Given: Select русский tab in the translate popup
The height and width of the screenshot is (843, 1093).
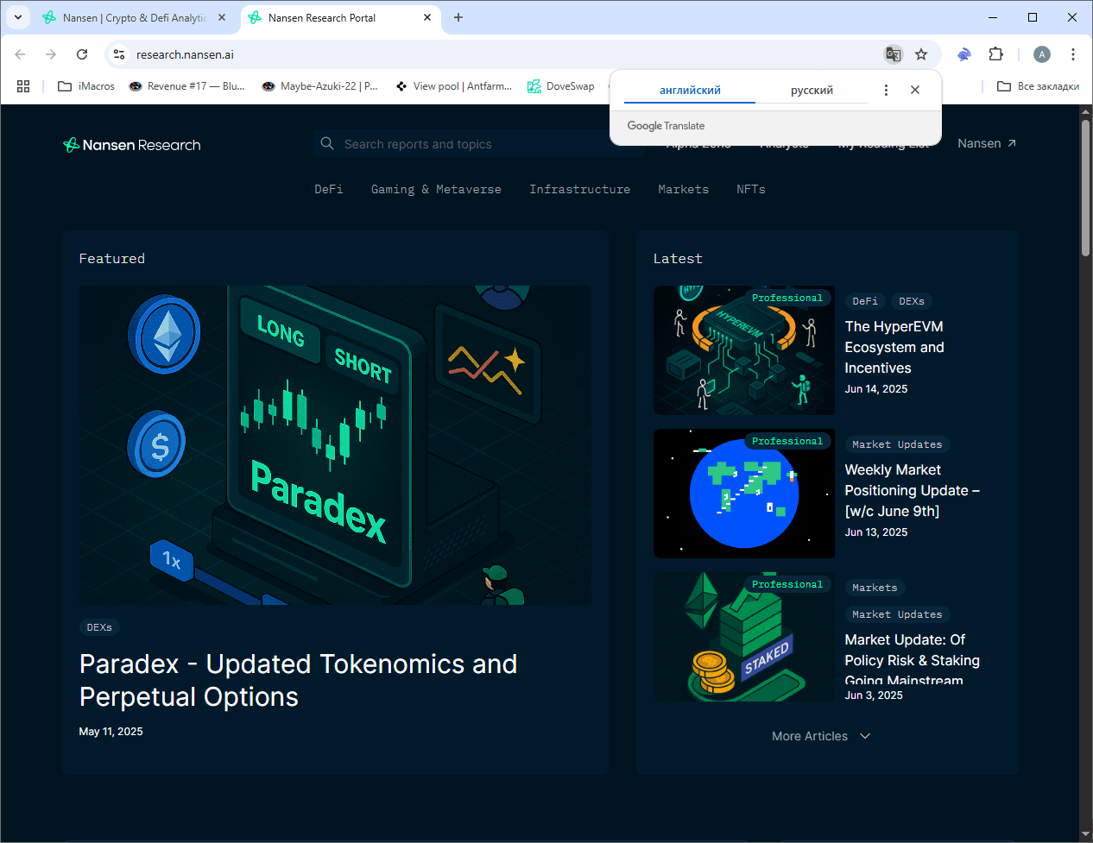Looking at the screenshot, I should 812,90.
